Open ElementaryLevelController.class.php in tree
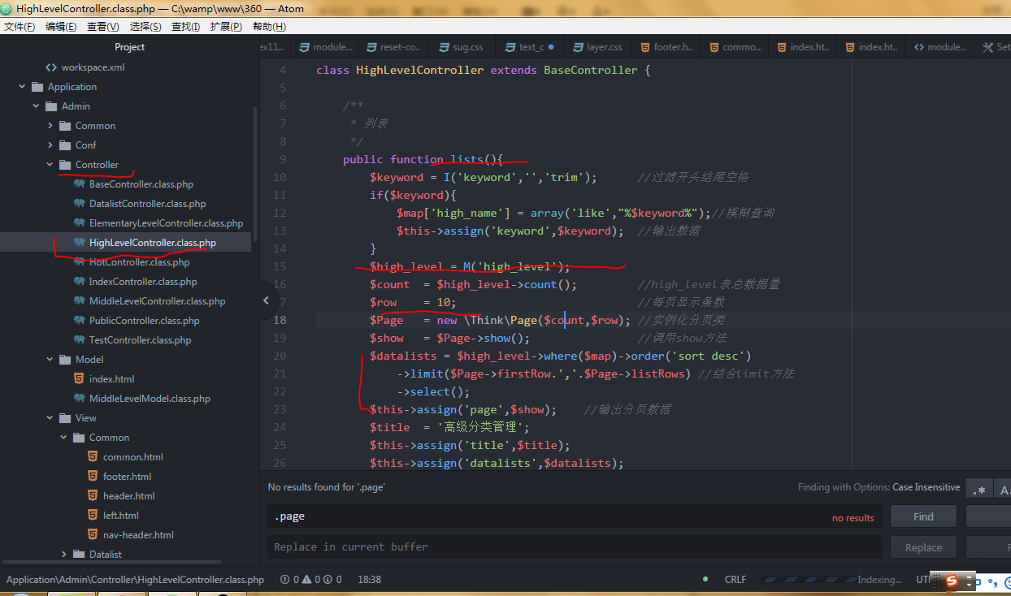 166,223
